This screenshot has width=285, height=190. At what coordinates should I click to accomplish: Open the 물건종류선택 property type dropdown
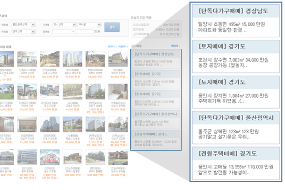pos(23,25)
